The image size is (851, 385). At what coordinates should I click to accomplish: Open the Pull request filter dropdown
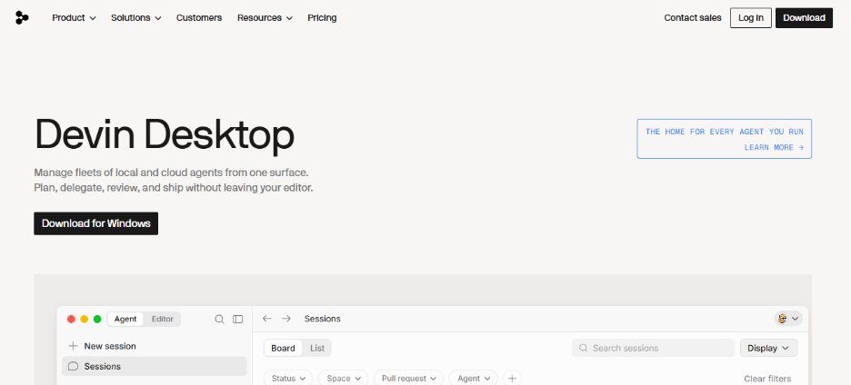408,379
